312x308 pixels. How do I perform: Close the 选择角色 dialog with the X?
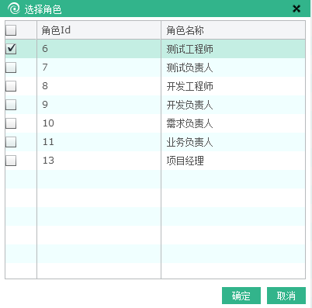coord(296,9)
